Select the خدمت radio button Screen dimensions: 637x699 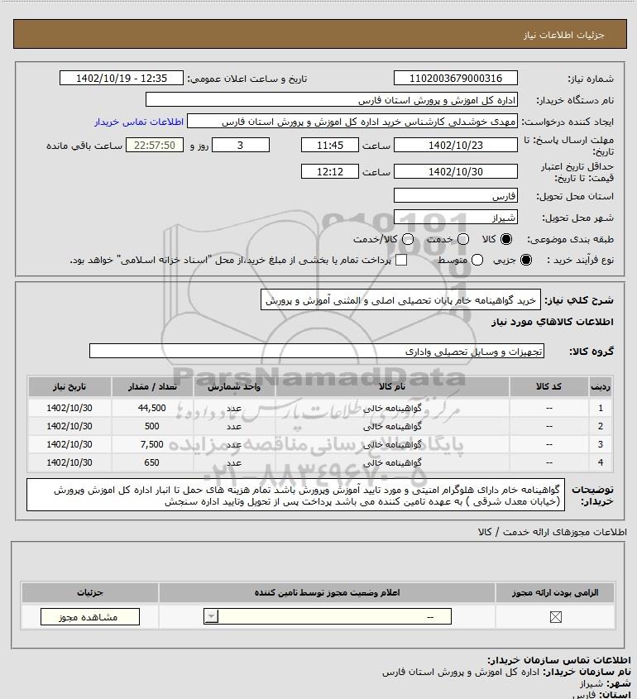click(x=463, y=239)
